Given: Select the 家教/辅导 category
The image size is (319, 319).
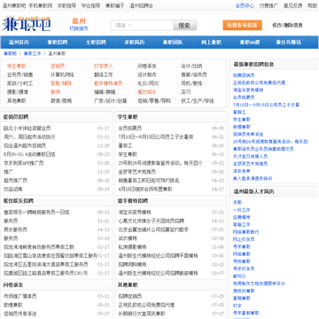Looking at the screenshot, I should coord(61,83).
